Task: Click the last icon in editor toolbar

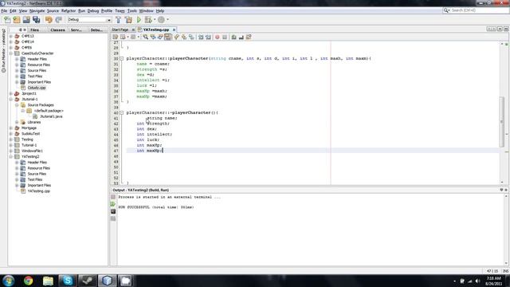Action: (x=249, y=37)
